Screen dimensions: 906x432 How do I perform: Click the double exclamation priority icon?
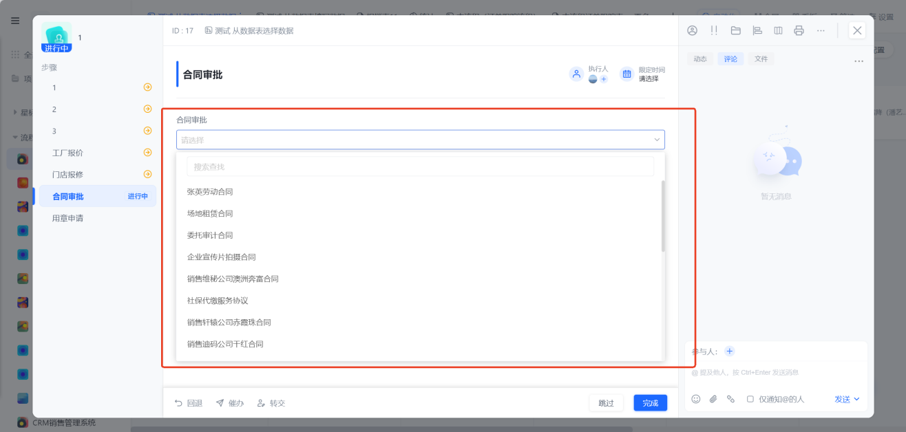coord(714,30)
